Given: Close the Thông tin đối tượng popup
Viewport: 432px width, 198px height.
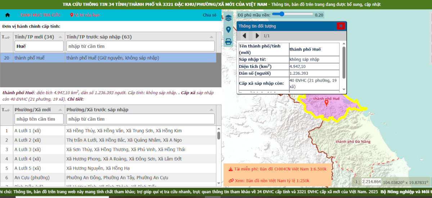Looking at the screenshot, I should tap(341, 26).
